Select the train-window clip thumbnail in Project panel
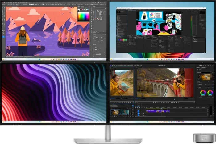 pos(115,112)
